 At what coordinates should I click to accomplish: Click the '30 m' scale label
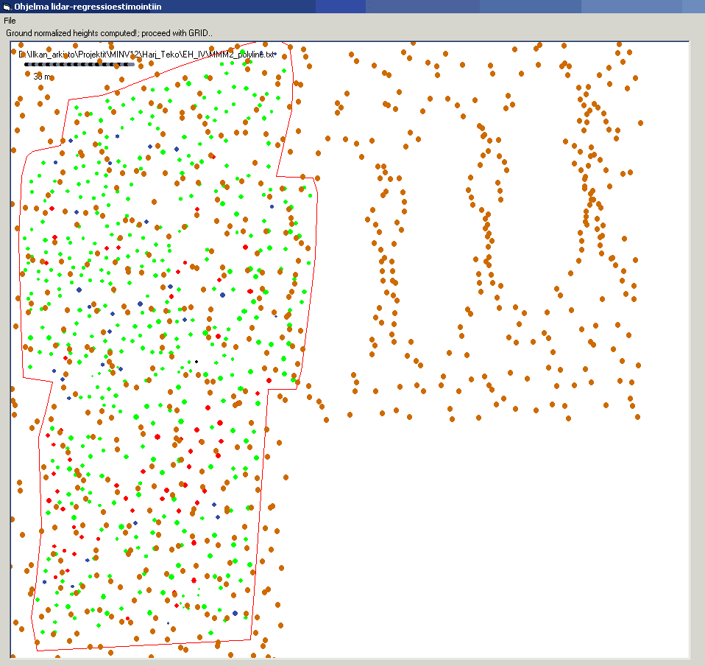coord(43,77)
